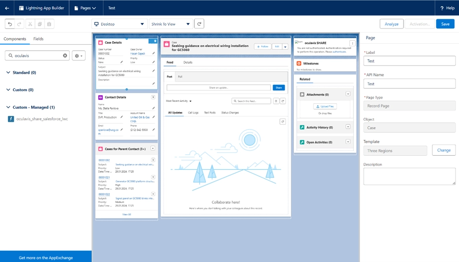The height and width of the screenshot is (262, 459).
Task: Click the Description text area
Action: click(x=409, y=176)
